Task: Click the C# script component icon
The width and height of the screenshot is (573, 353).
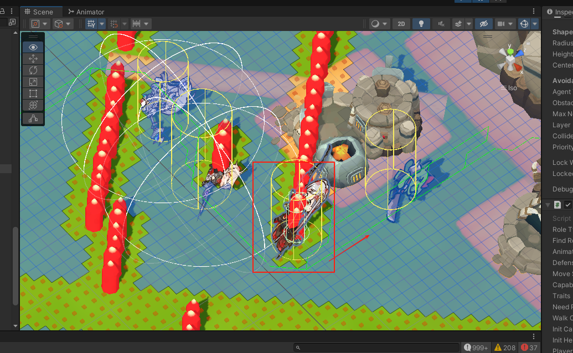Action: pos(557,205)
